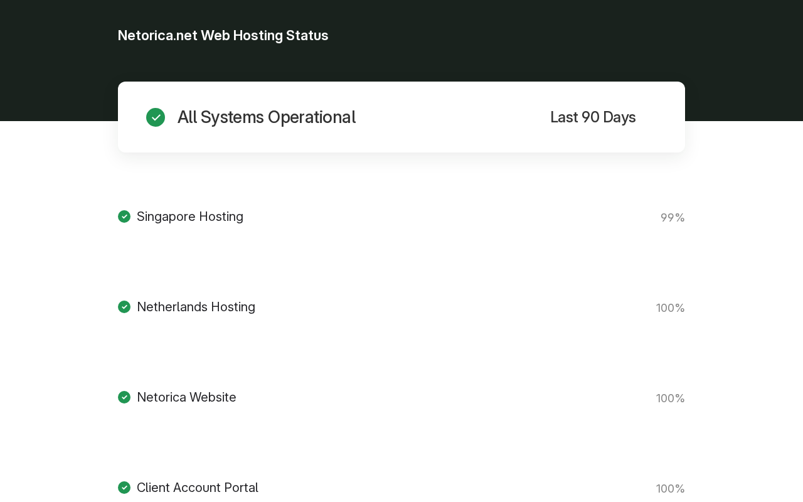Click the empty uptime row beneath Netherlands Hosting
Screen dimensions: 803x502
point(401,341)
